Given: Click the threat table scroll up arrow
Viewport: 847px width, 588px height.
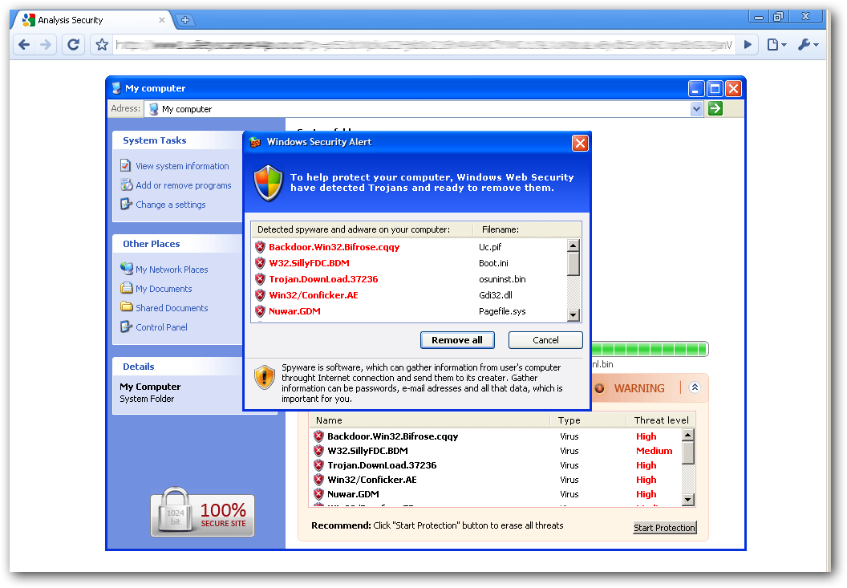Looking at the screenshot, I should point(687,435).
